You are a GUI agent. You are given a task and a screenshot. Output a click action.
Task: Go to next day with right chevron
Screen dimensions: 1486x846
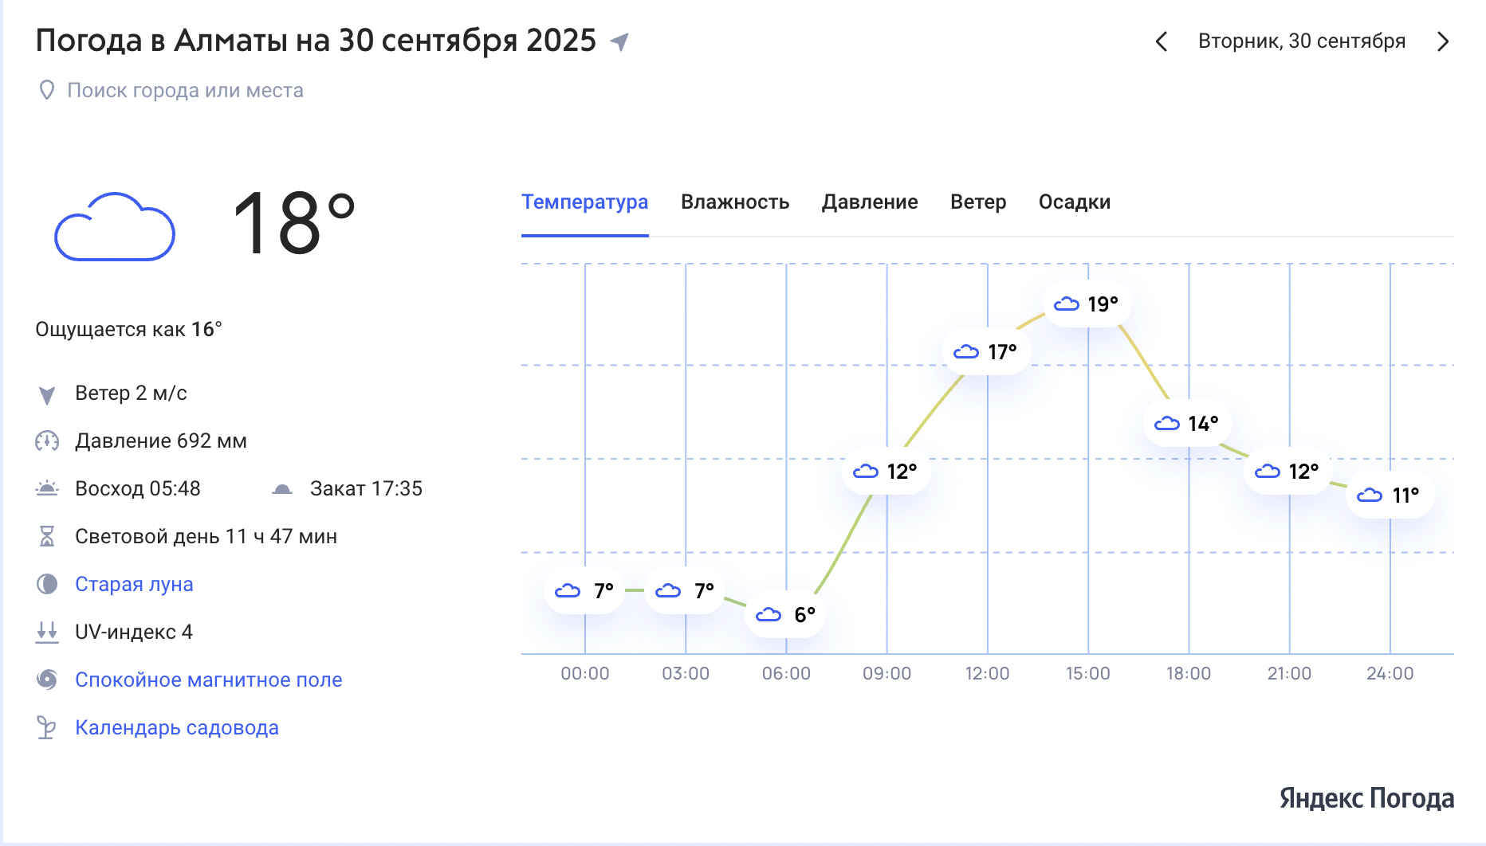coord(1443,41)
